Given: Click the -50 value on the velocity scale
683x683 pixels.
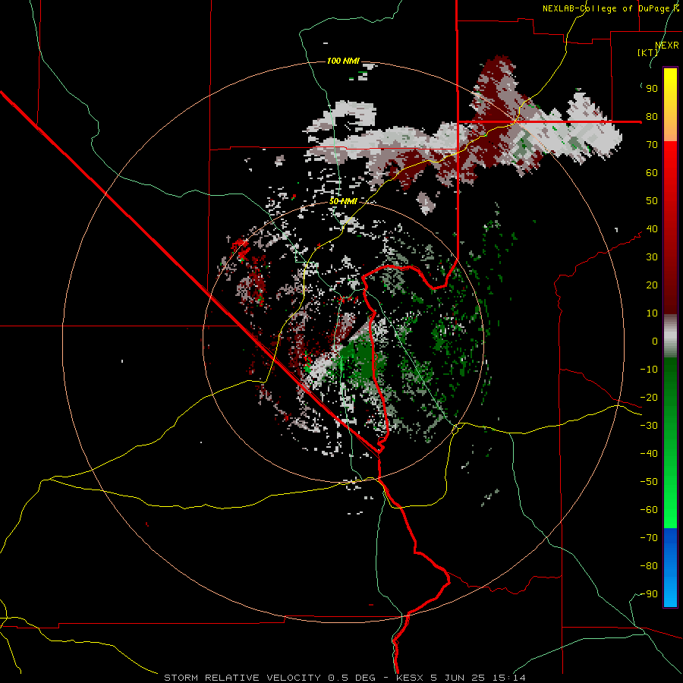Looking at the screenshot, I should coord(649,482).
